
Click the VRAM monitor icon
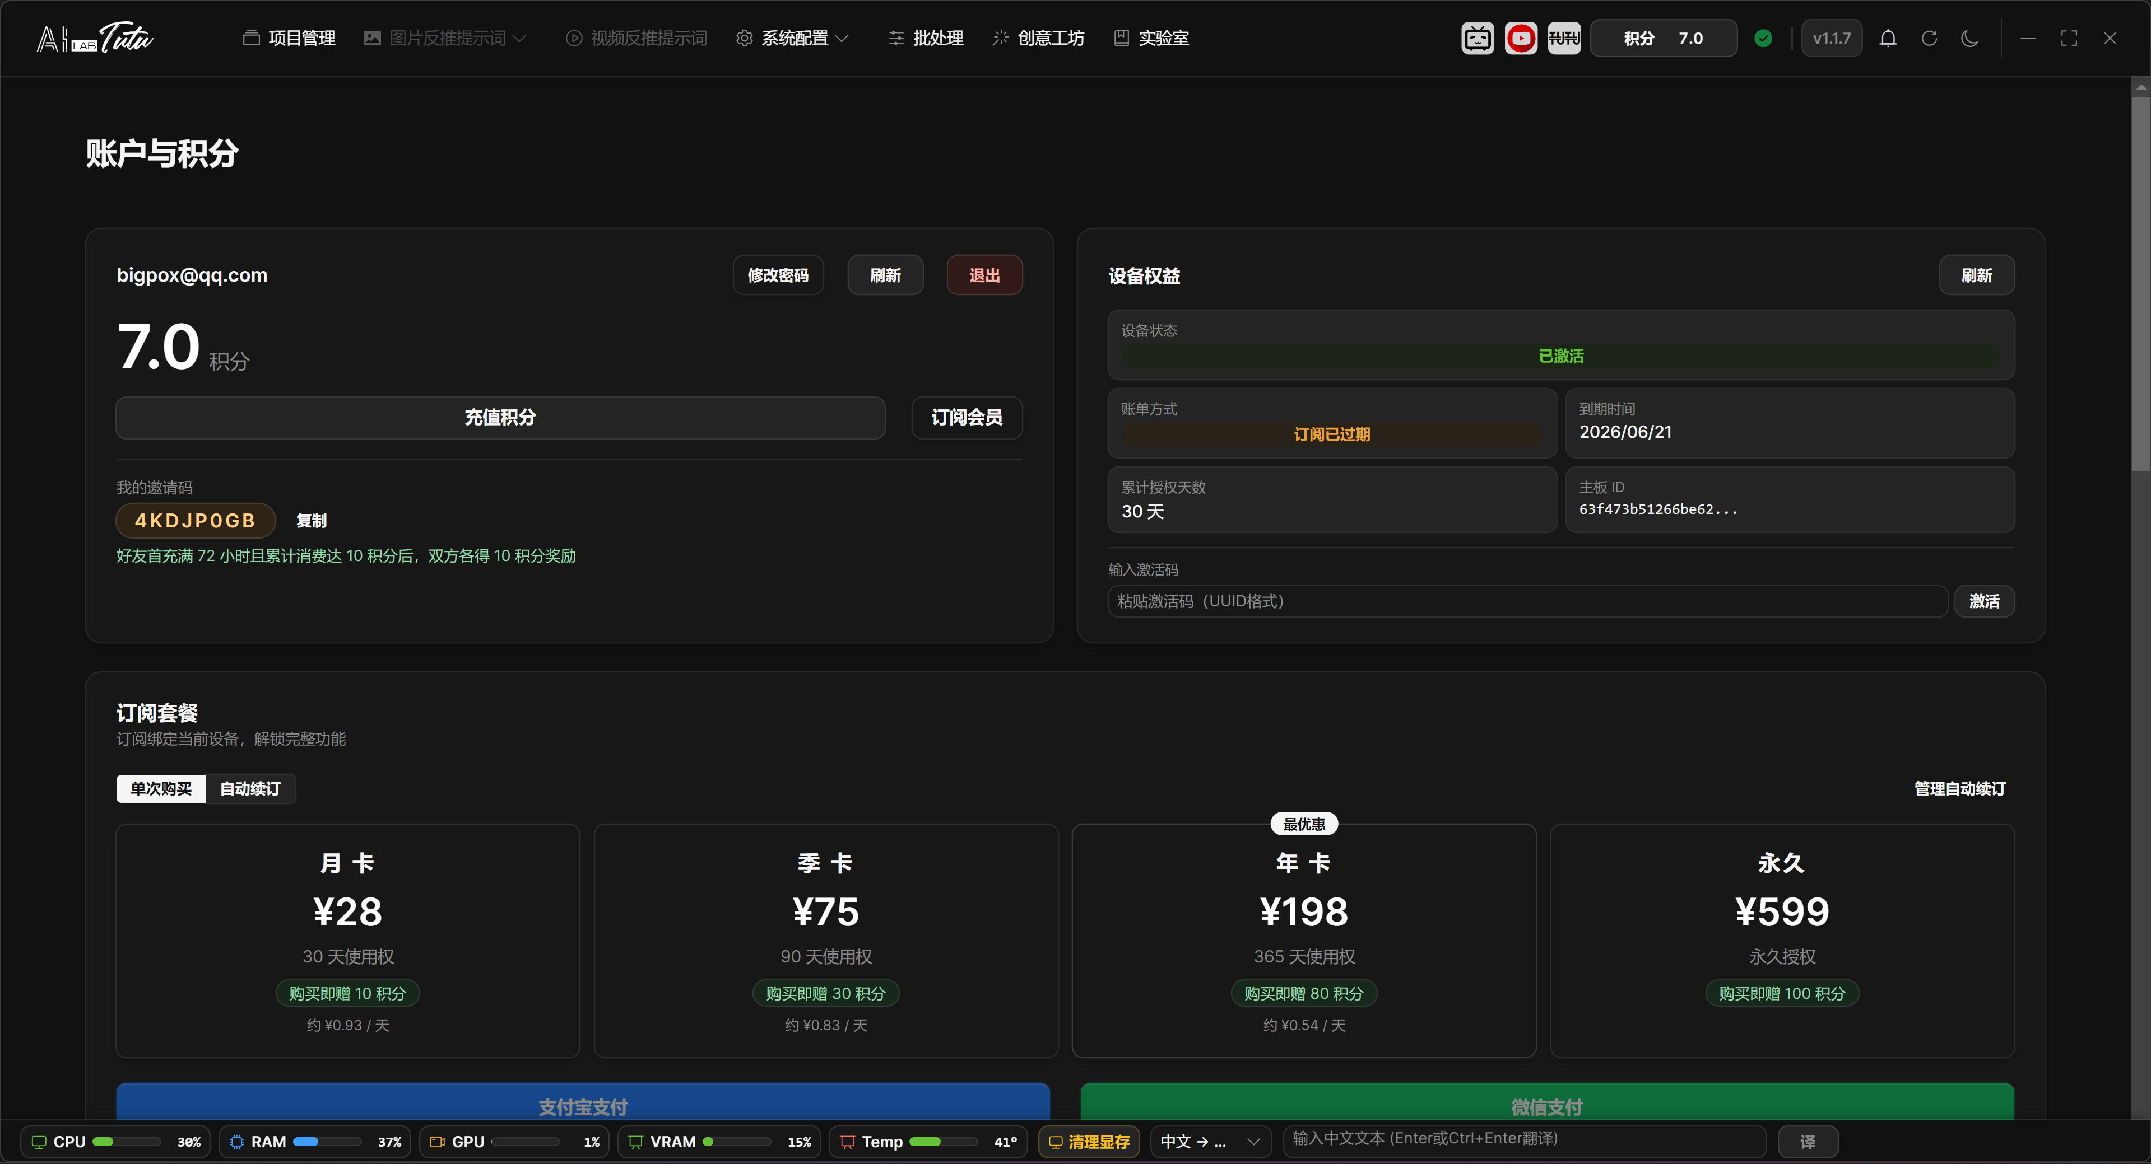635,1142
